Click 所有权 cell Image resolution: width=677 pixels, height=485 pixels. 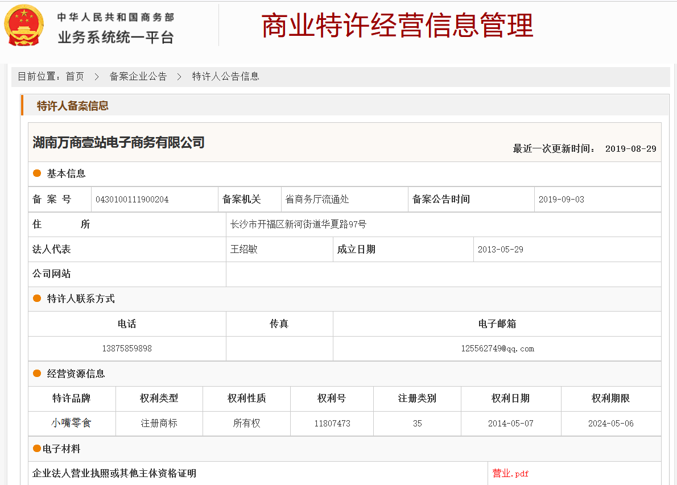[x=246, y=423]
